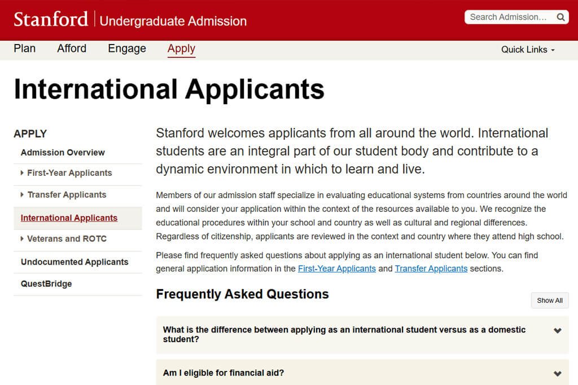578x385 pixels.
Task: Click chevron beside financial aid question
Action: click(557, 374)
